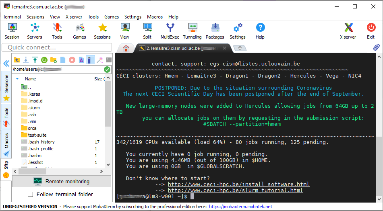Image resolution: width=383 pixels, height=211 pixels.
Task: Click the Session toolbar icon
Action: pyautogui.click(x=12, y=31)
